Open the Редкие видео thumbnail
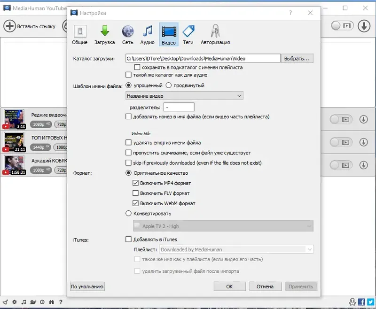376x309 pixels. pyautogui.click(x=14, y=119)
